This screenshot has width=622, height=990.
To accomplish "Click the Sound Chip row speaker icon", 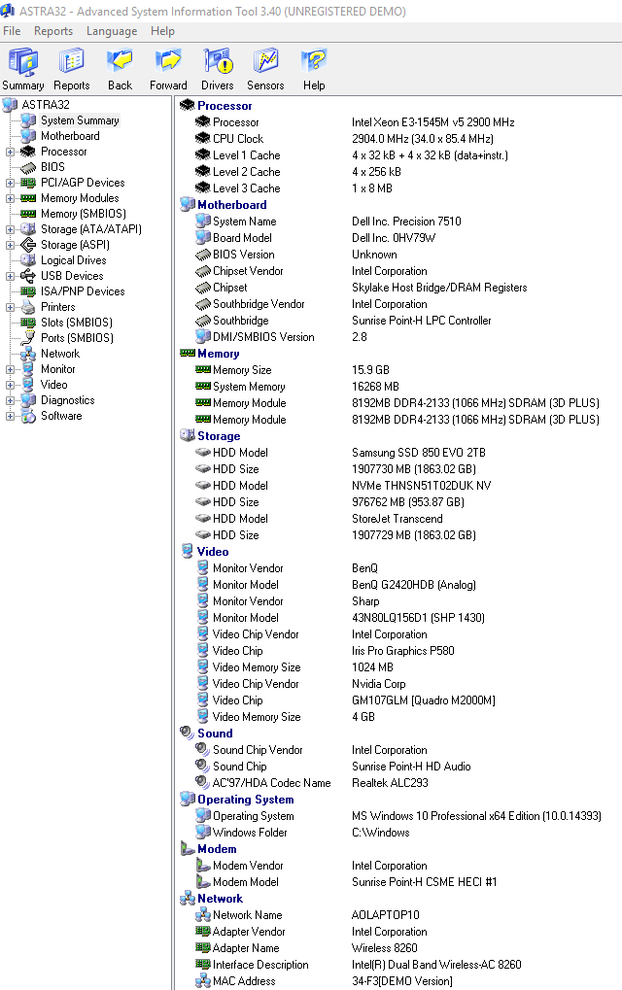I will (x=203, y=766).
